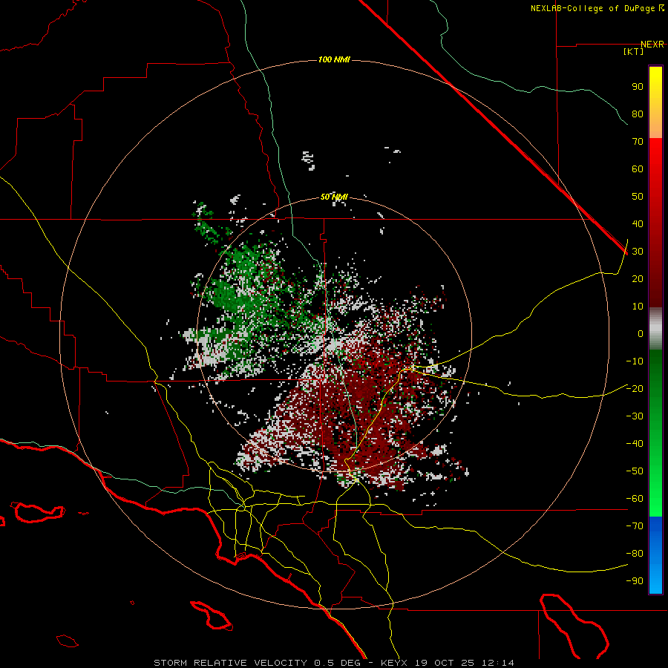Pick the red segment of the color bar
Image resolution: width=668 pixels, height=668 pixels.
coord(655,223)
